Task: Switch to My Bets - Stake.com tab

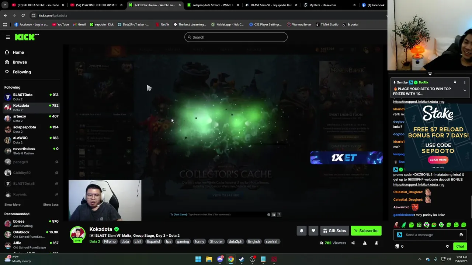Action: (x=329, y=5)
